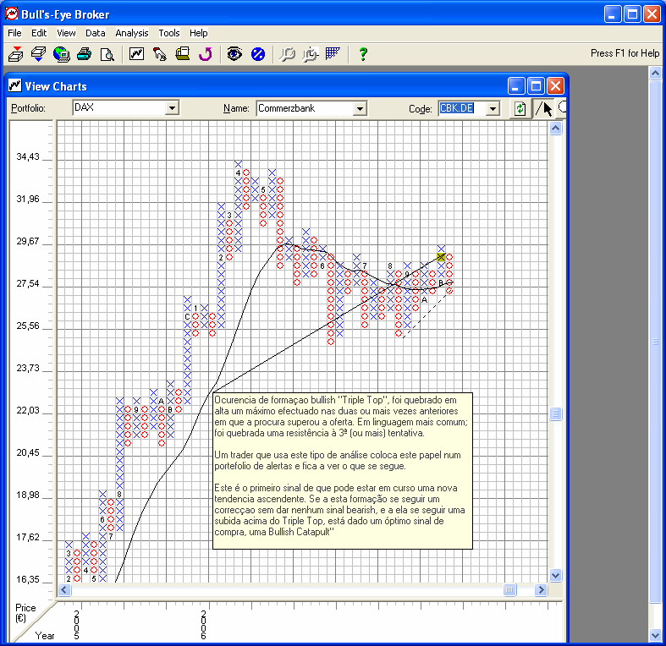The image size is (666, 646).
Task: Click chart horizontal scrollbar right arrow
Action: (x=541, y=589)
